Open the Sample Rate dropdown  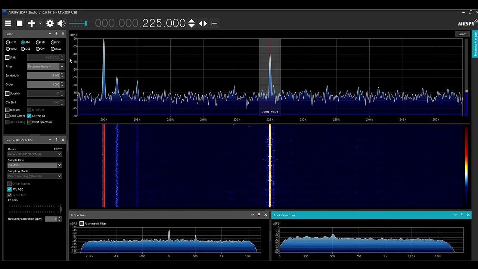point(34,165)
